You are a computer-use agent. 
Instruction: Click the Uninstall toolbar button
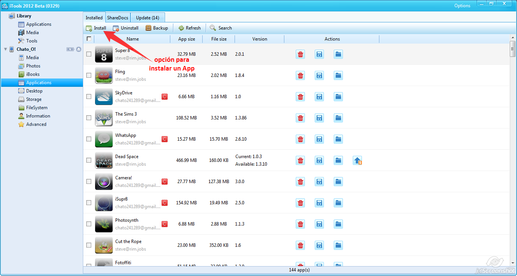[126, 28]
